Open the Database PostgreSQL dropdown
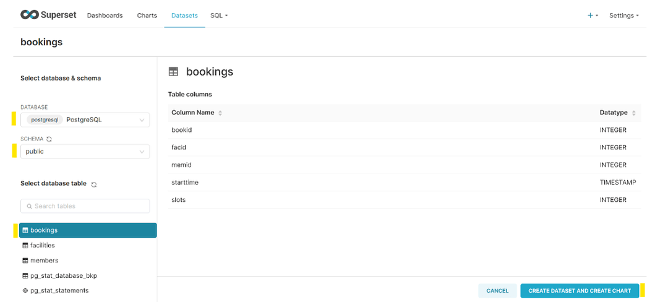 pyautogui.click(x=85, y=120)
